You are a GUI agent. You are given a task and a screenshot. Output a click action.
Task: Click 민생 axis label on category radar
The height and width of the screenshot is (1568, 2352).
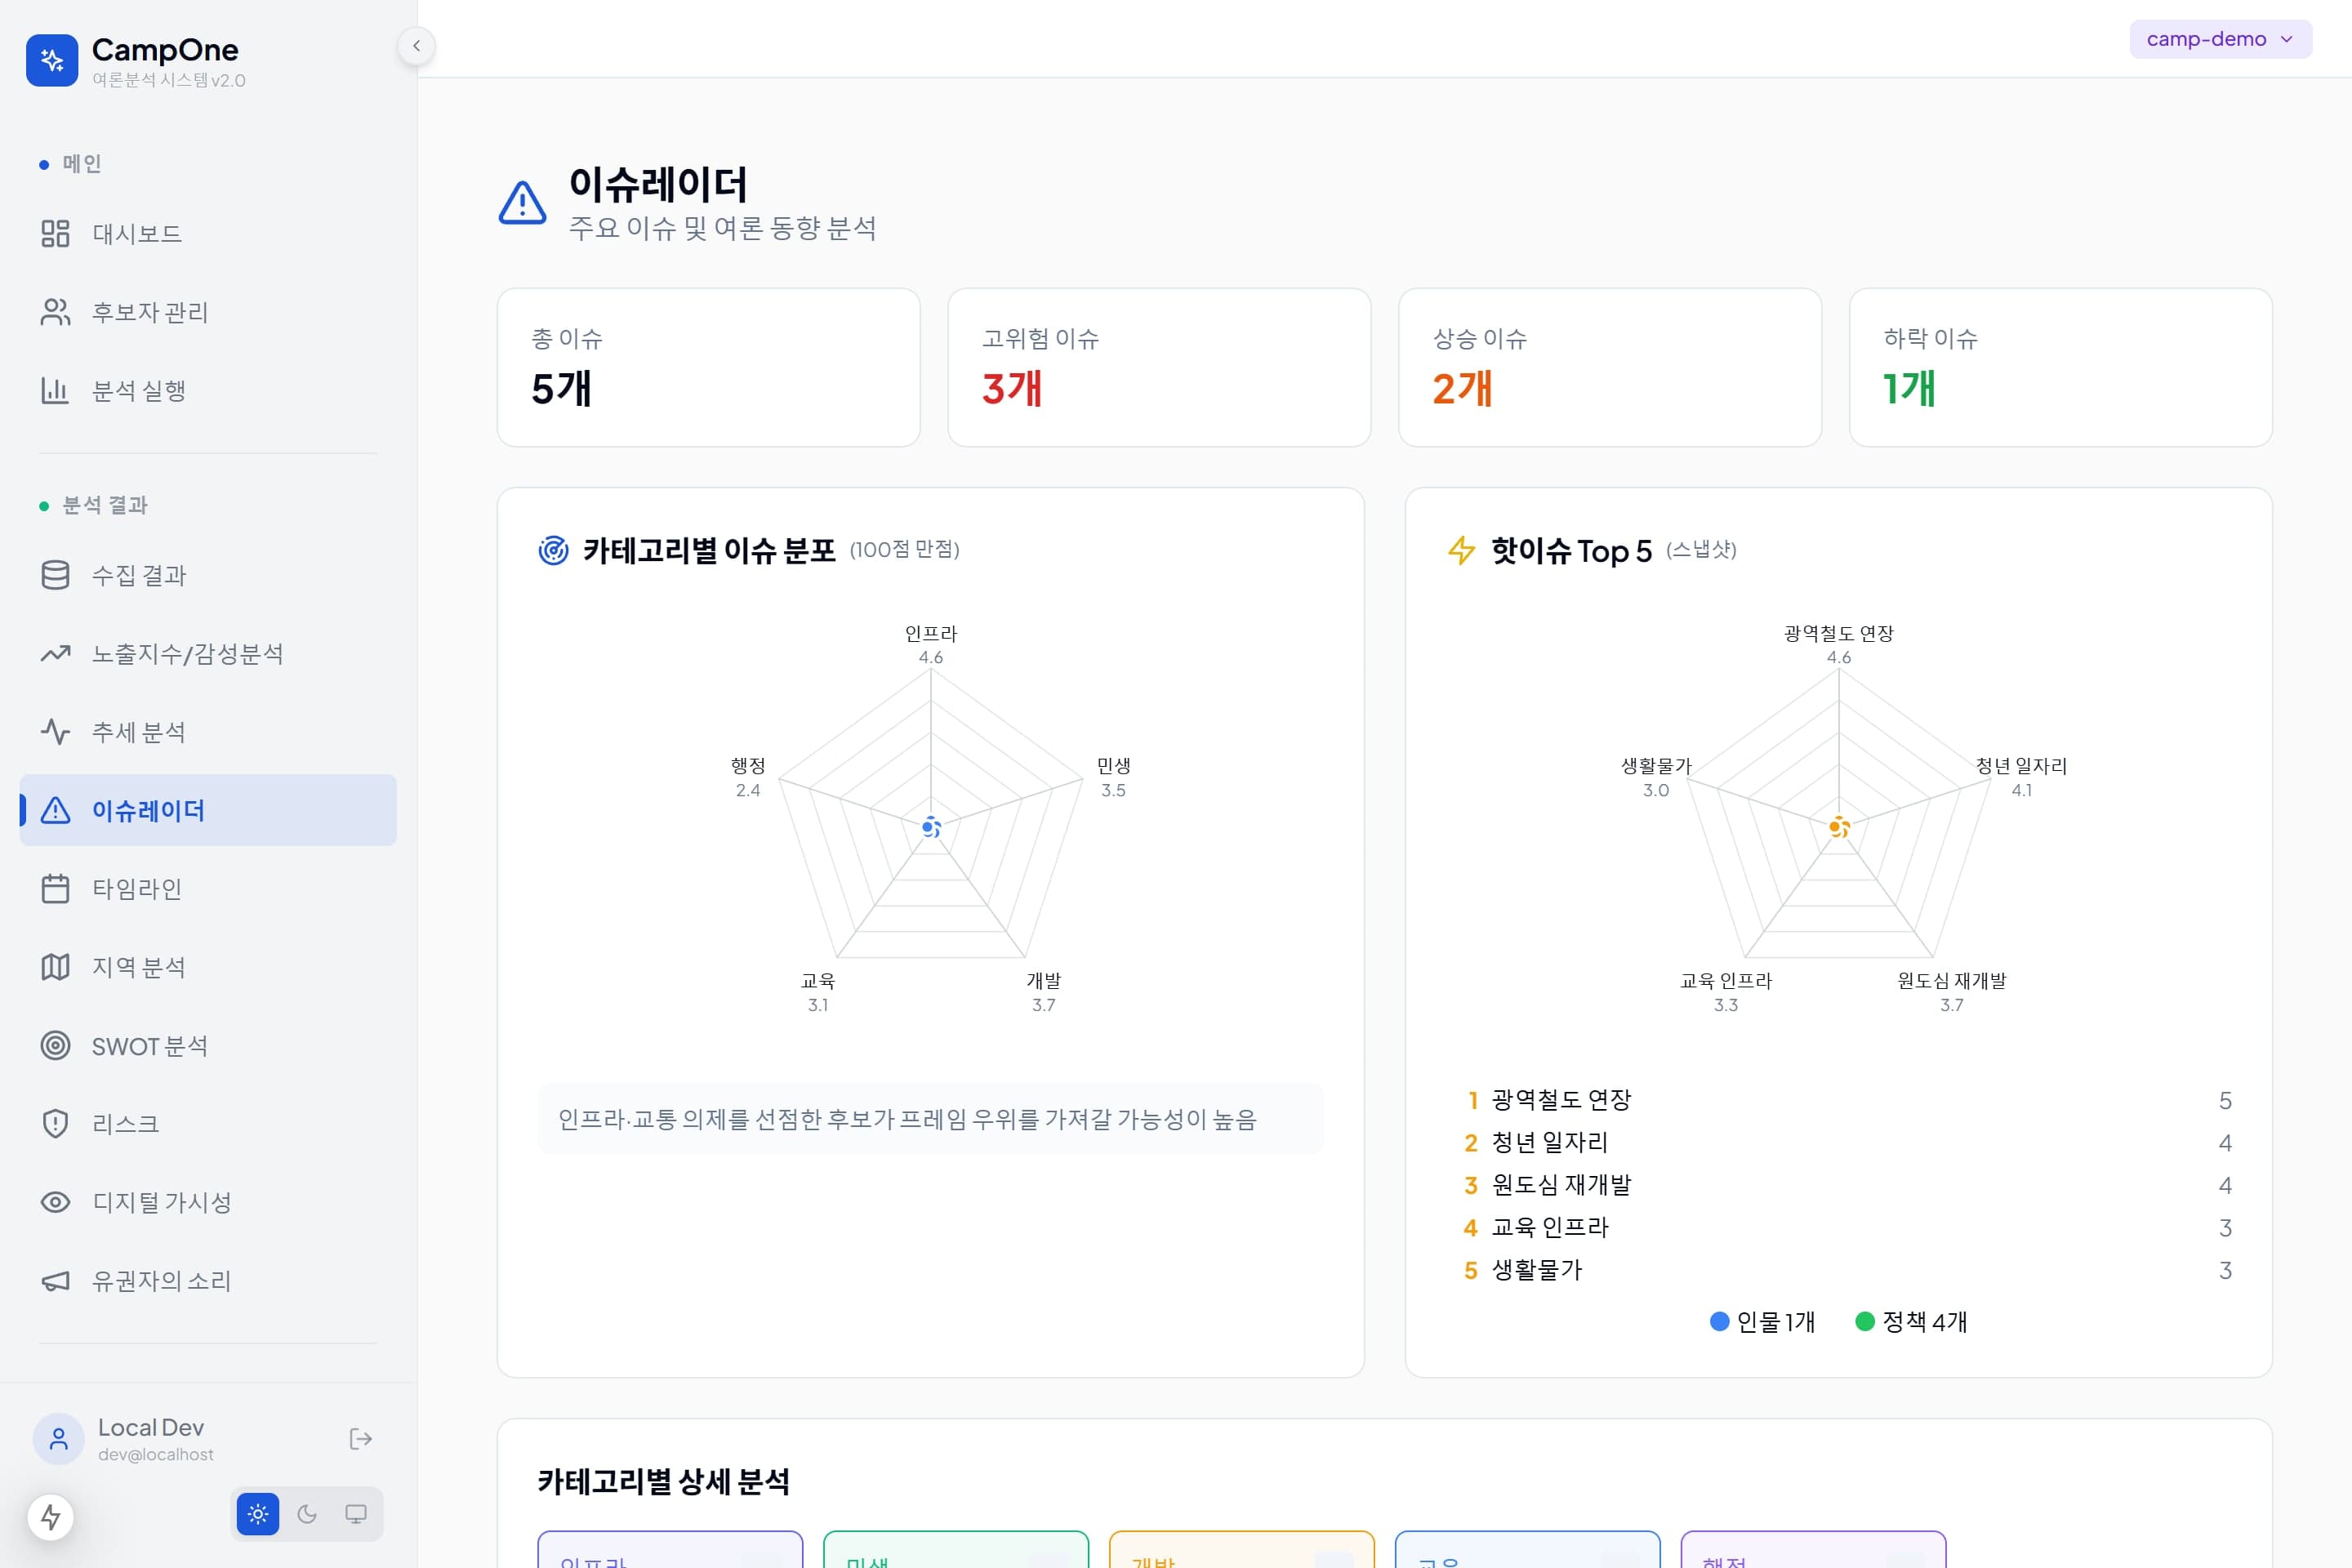1113,765
